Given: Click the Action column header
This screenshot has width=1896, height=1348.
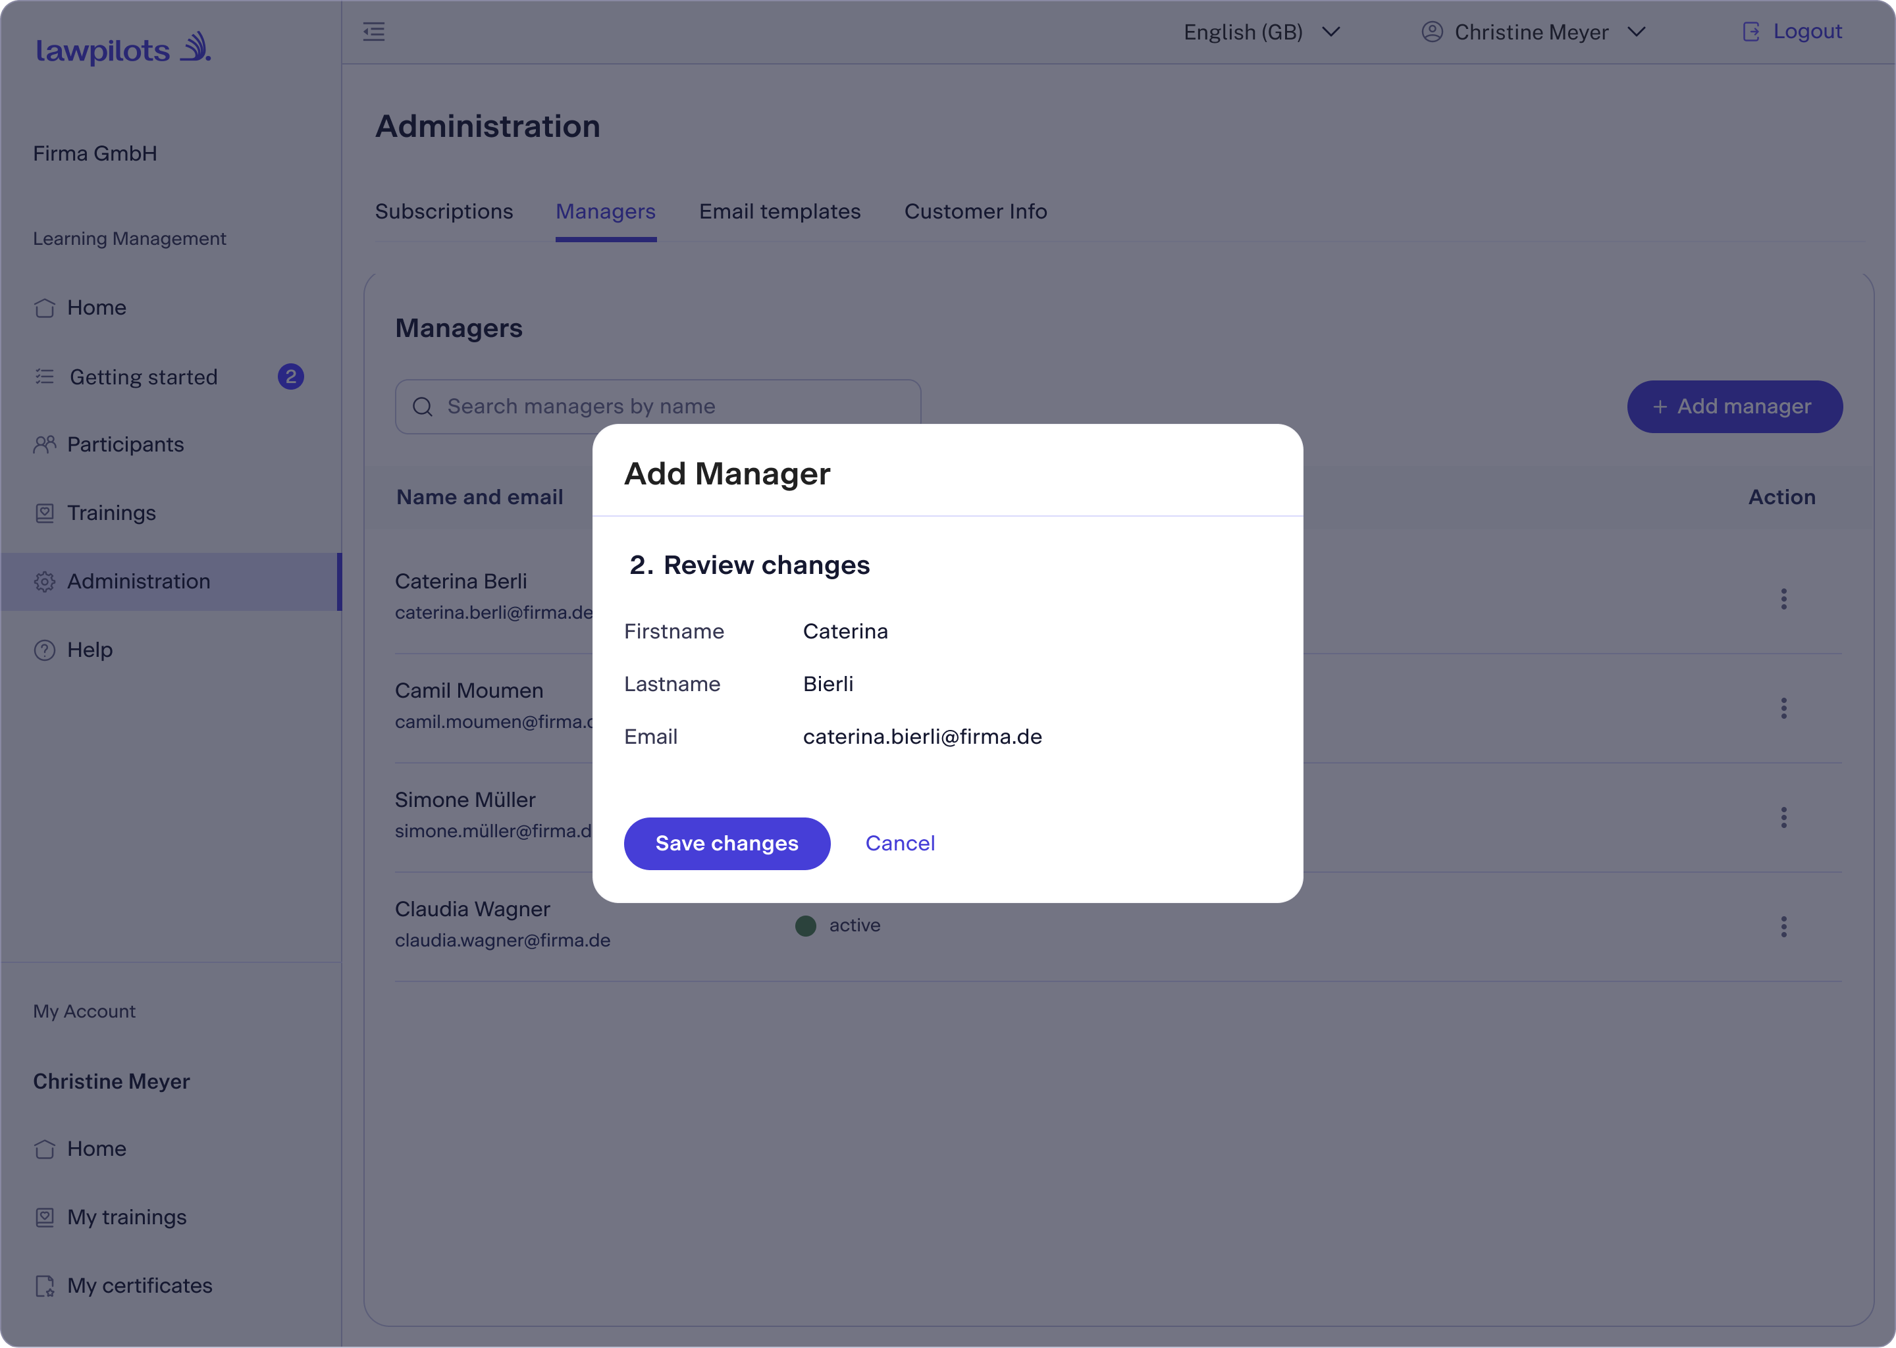Looking at the screenshot, I should click(1781, 497).
